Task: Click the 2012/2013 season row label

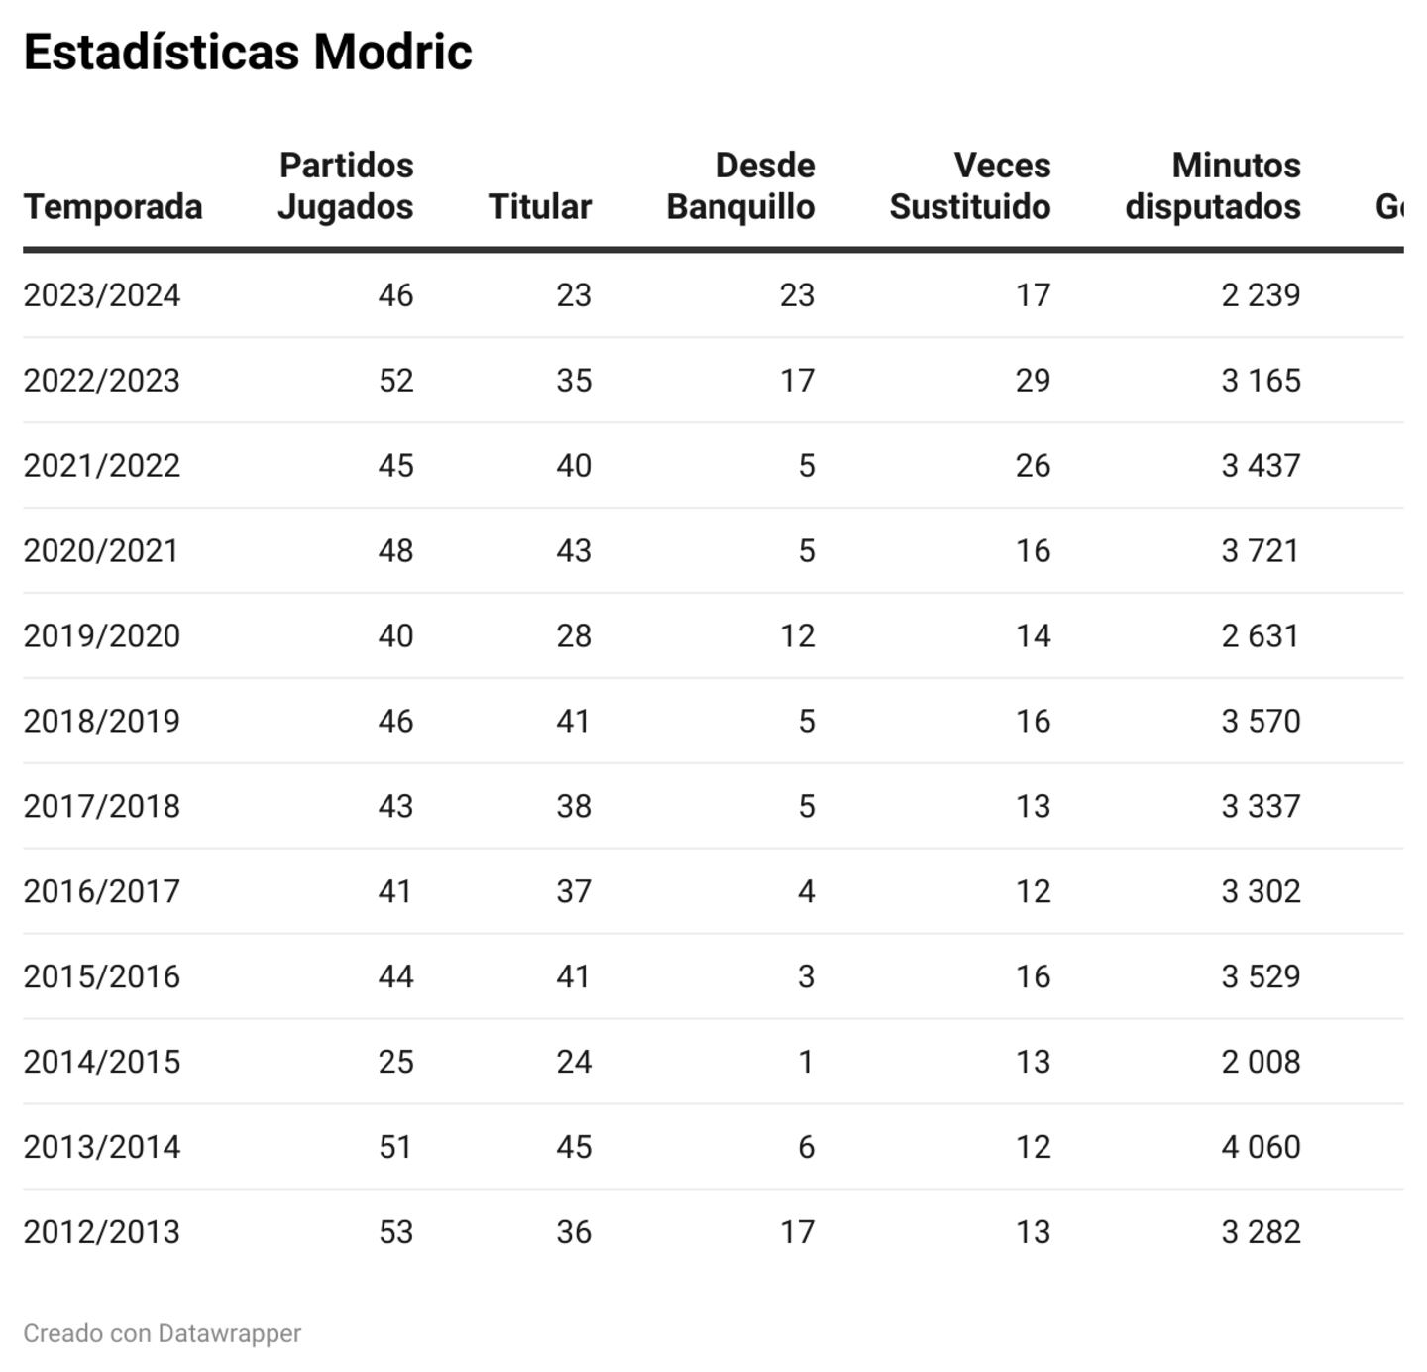Action: coord(102,1232)
